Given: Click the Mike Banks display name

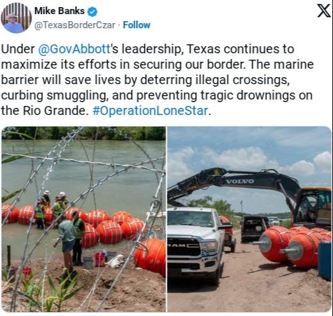Looking at the screenshot, I should [60, 11].
